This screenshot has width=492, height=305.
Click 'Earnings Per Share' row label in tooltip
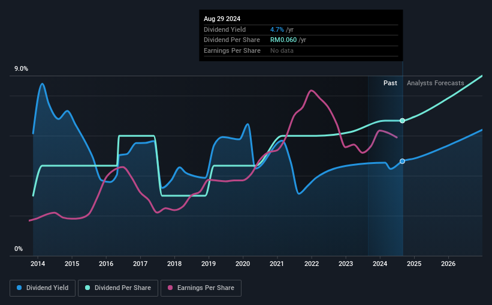[x=232, y=50]
